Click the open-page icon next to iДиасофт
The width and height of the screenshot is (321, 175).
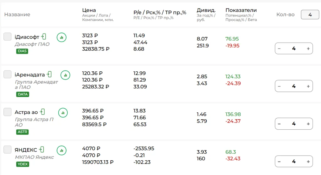(x=43, y=37)
